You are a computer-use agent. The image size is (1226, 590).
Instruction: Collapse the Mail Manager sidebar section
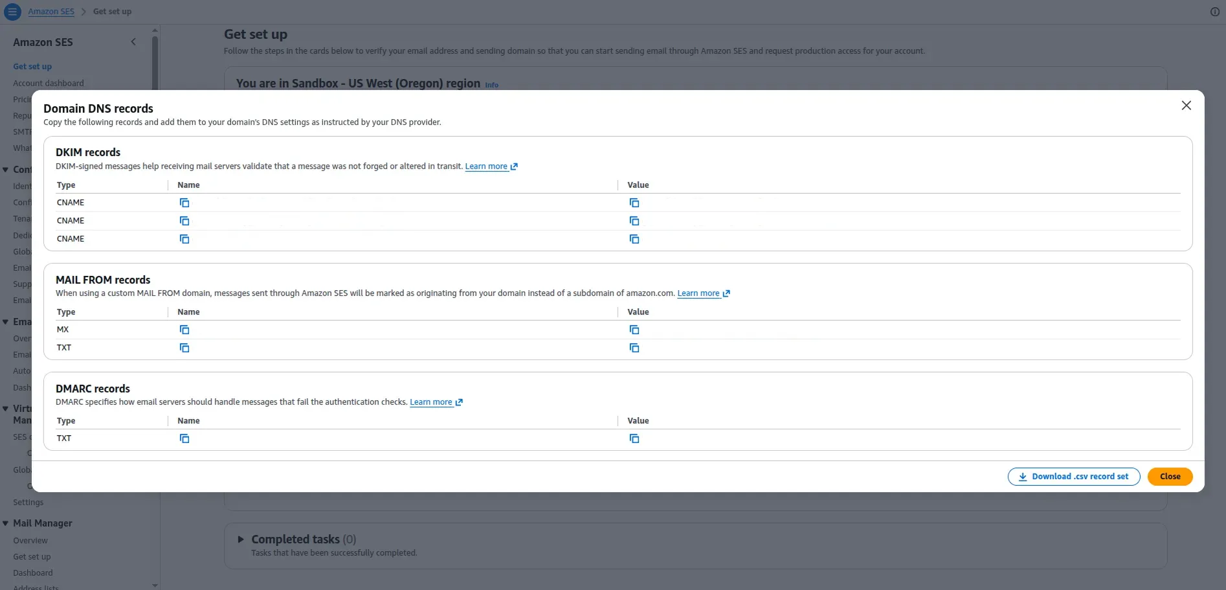5,523
